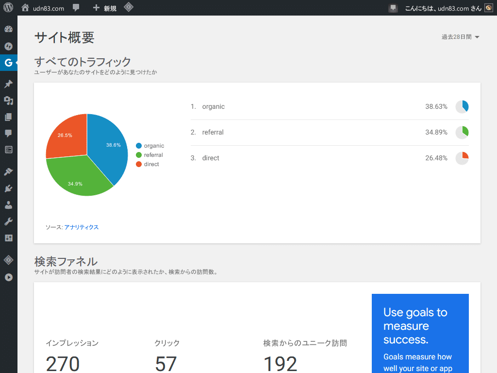Viewport: 497px width, 373px height.
Task: Open the Plugins sidebar icon
Action: pos(9,188)
